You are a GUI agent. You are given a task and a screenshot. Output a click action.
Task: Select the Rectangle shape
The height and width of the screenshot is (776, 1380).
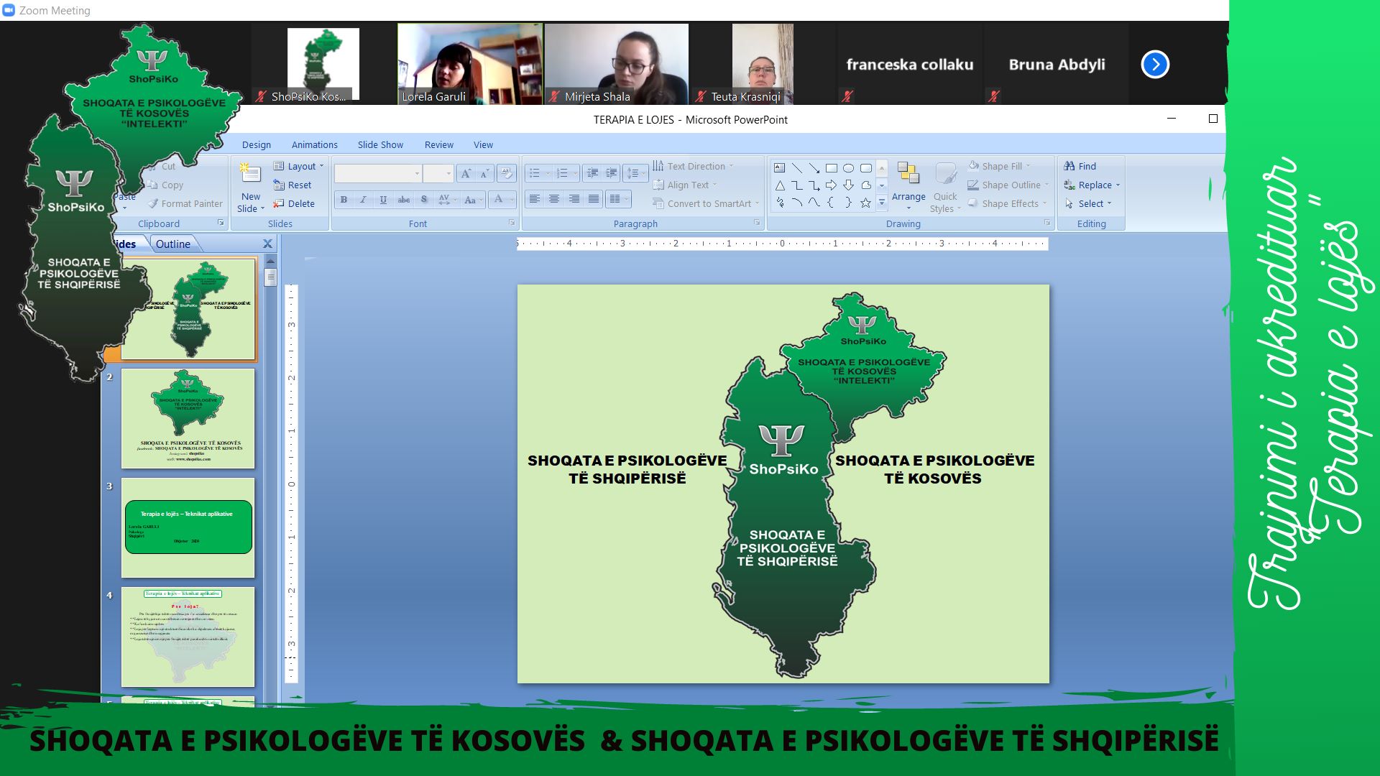point(832,168)
